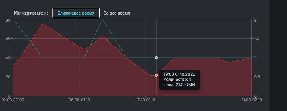Click the "60" label on the left price axis
Viewport: 287px width, 111px height.
pos(8,39)
